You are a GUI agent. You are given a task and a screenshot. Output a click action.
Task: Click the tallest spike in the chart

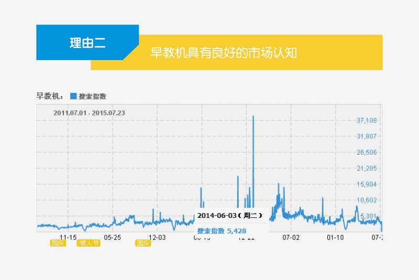coord(253,118)
